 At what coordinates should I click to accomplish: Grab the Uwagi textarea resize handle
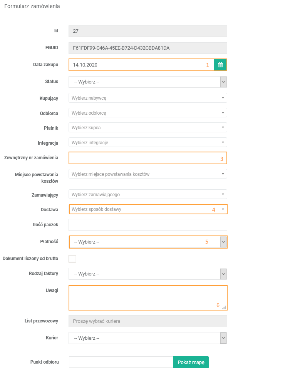tap(224, 307)
